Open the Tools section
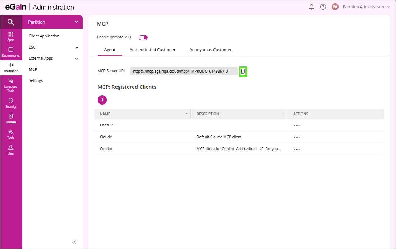This screenshot has width=396, height=249. (11, 134)
